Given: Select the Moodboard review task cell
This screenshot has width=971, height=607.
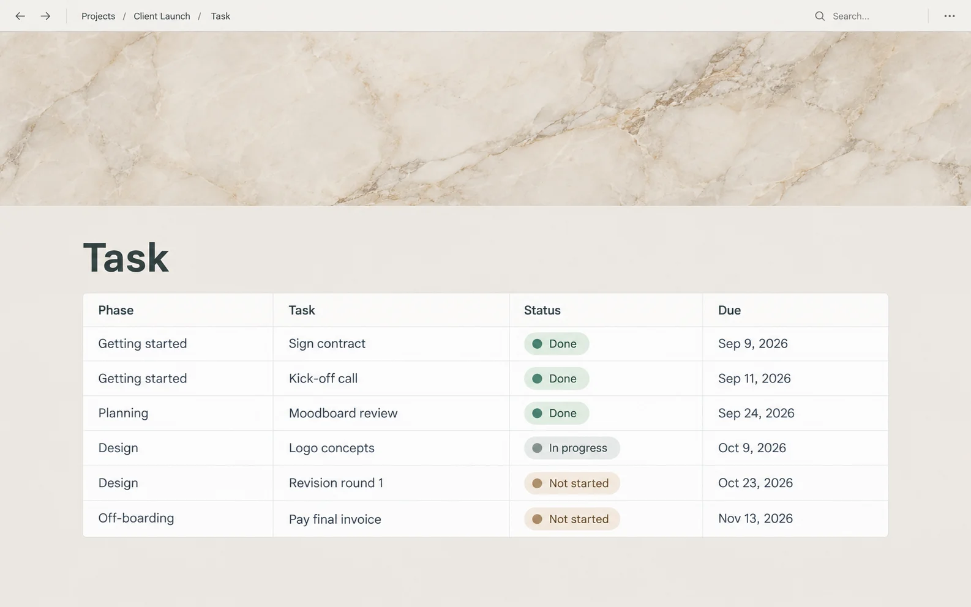Looking at the screenshot, I should pos(391,413).
